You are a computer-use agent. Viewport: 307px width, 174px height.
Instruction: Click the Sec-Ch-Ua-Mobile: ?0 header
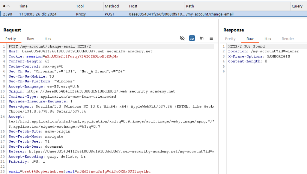tap(31, 76)
